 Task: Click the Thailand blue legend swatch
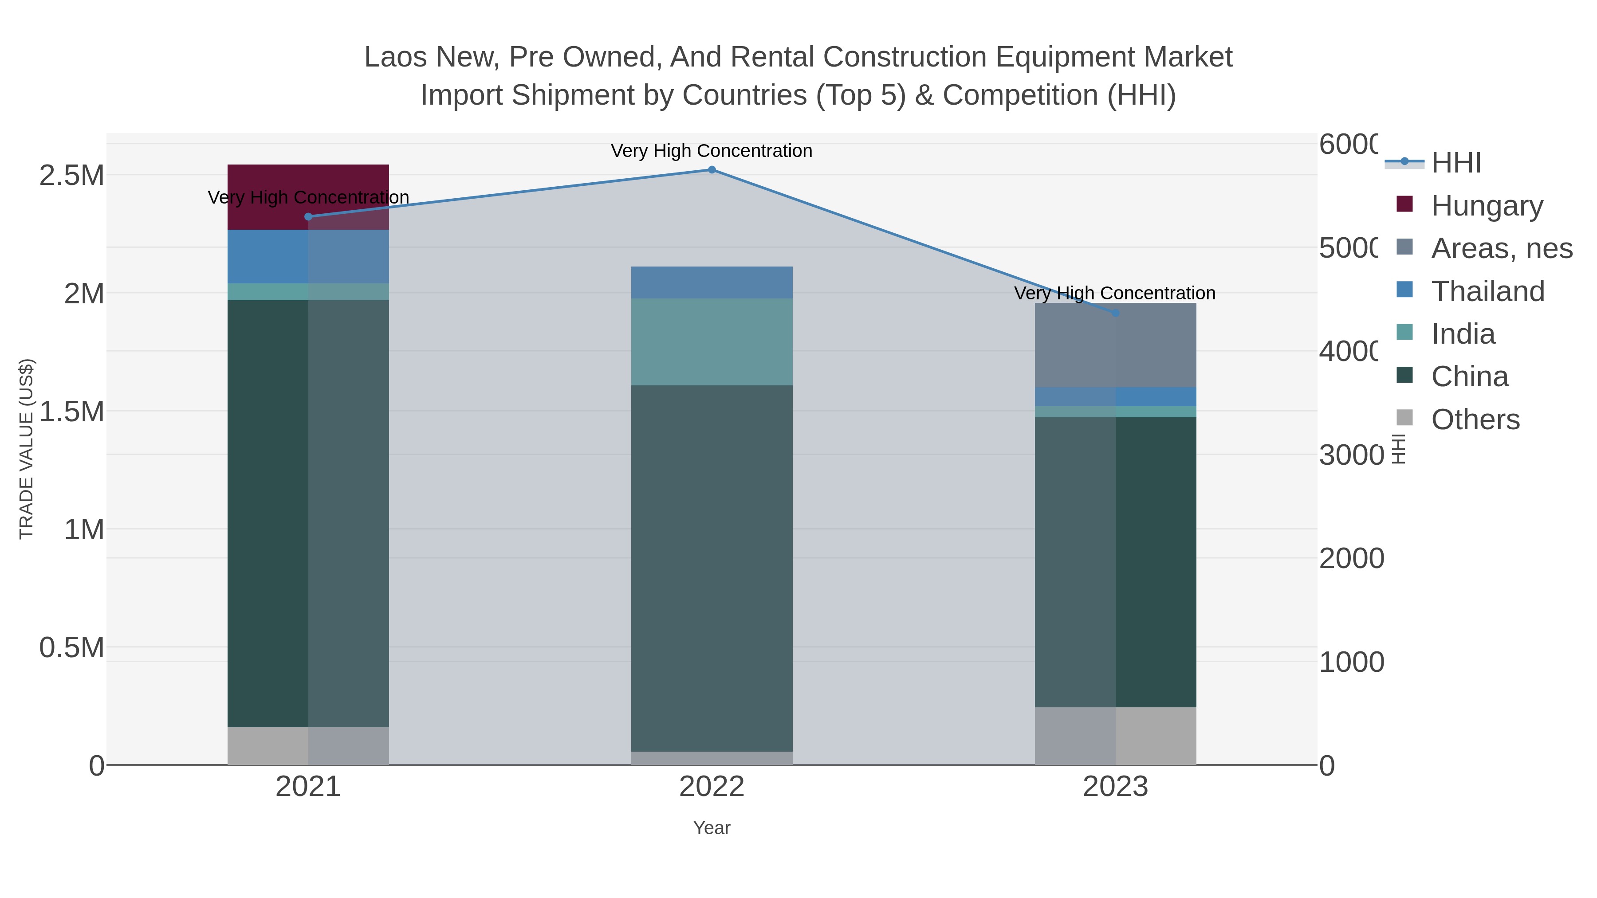[x=1405, y=290]
